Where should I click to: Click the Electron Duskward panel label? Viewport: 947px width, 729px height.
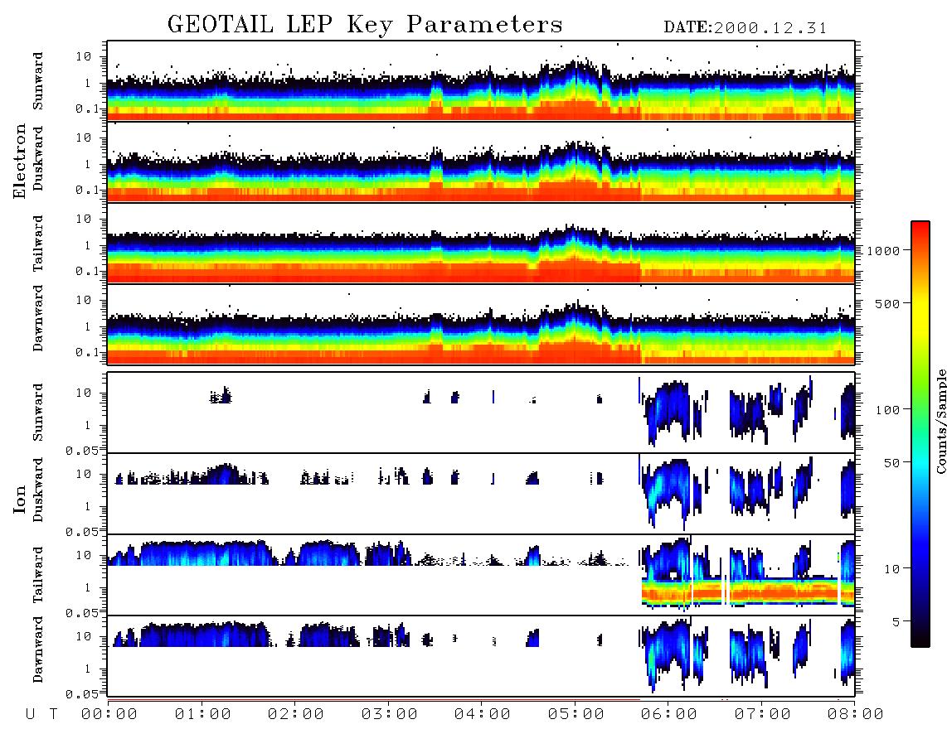pyautogui.click(x=38, y=159)
